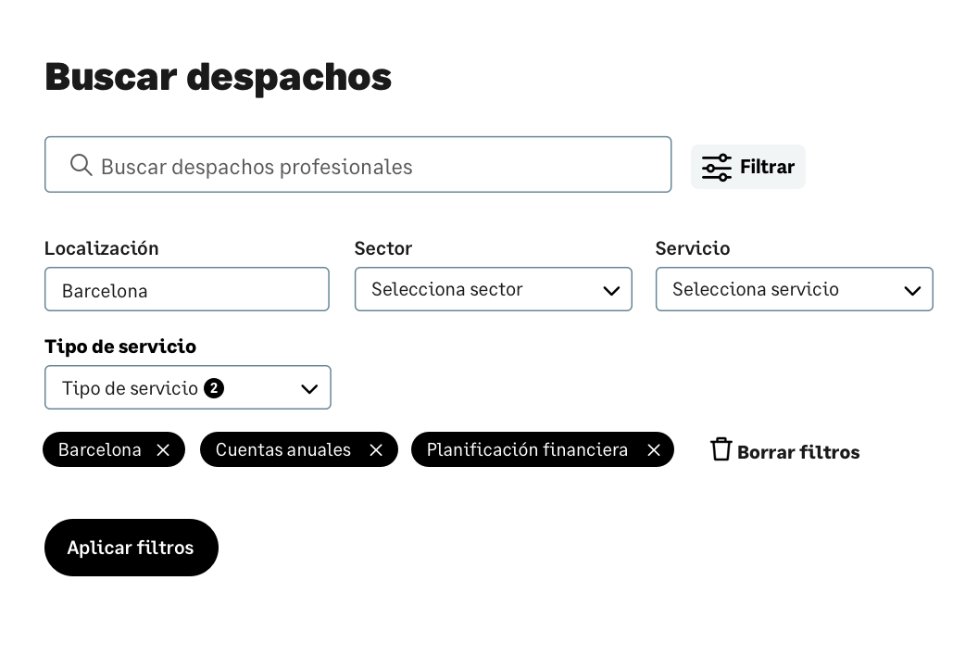The height and width of the screenshot is (656, 978).
Task: Select the Cuentas anuales chip label
Action: (283, 449)
